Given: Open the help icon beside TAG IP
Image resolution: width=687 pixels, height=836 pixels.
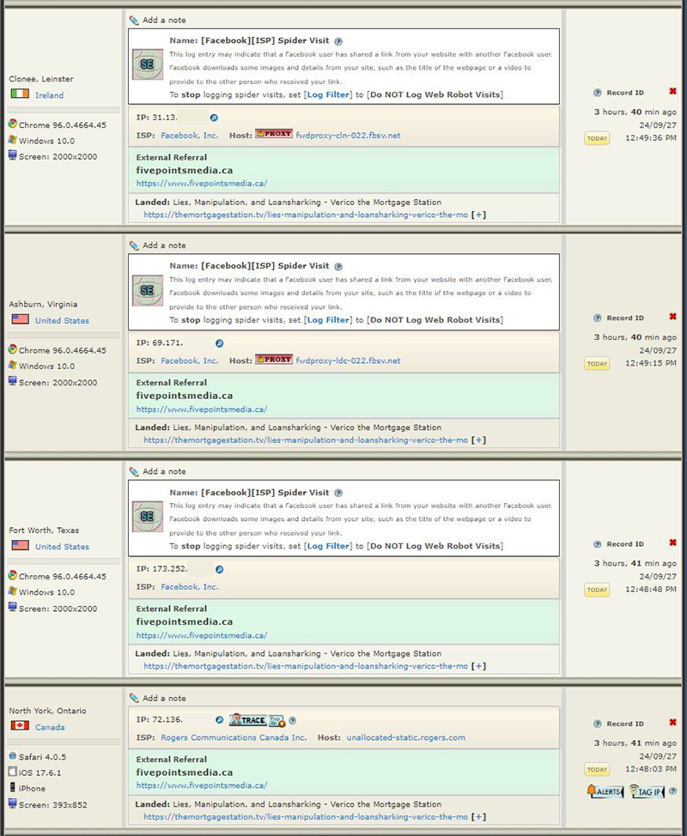Looking at the screenshot, I should (x=673, y=791).
